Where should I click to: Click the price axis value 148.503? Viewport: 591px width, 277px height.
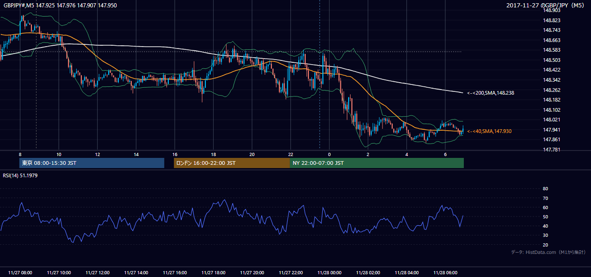(x=551, y=60)
